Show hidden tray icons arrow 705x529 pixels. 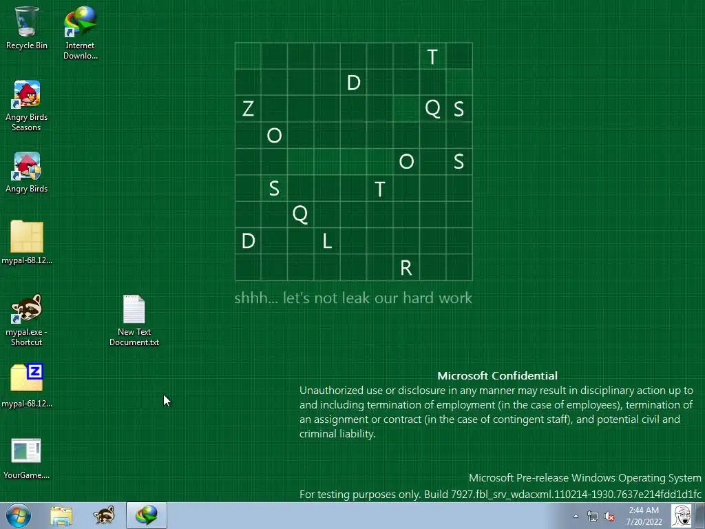click(x=576, y=516)
